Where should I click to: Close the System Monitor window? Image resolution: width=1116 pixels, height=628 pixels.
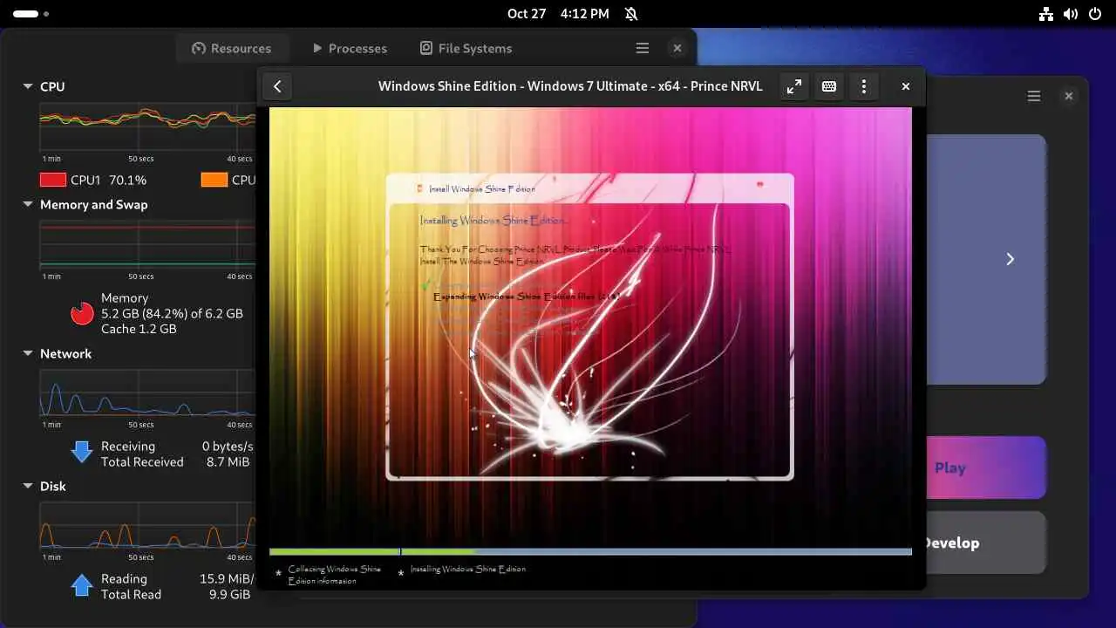point(677,48)
